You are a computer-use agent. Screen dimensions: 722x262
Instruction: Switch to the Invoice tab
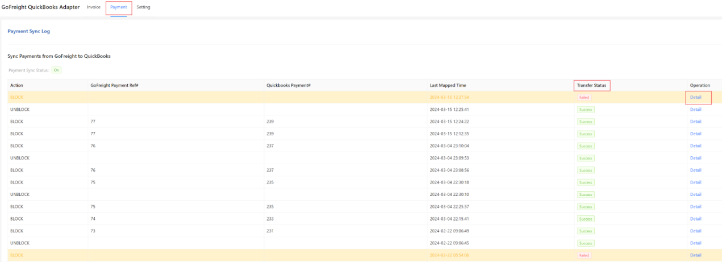tap(94, 7)
